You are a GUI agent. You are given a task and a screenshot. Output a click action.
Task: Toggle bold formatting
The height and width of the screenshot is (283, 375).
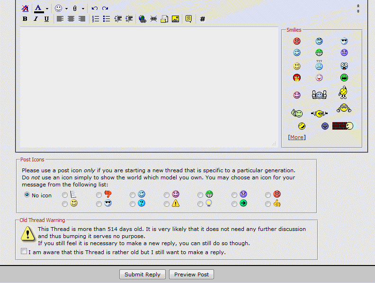pos(25,19)
